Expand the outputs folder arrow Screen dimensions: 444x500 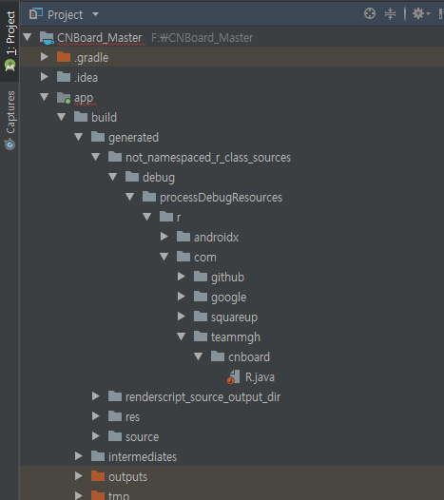pyautogui.click(x=79, y=476)
